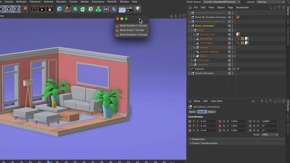Click the Volume Builder toolbar icon
290x163 pixels.
[91, 9]
